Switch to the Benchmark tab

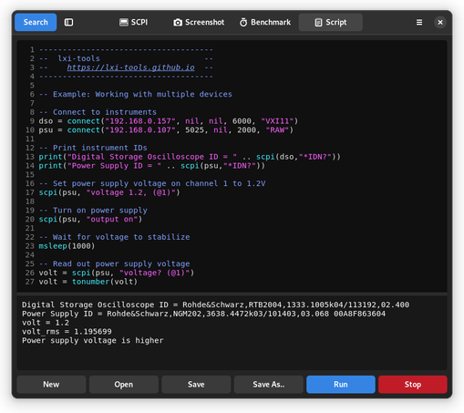tap(265, 22)
